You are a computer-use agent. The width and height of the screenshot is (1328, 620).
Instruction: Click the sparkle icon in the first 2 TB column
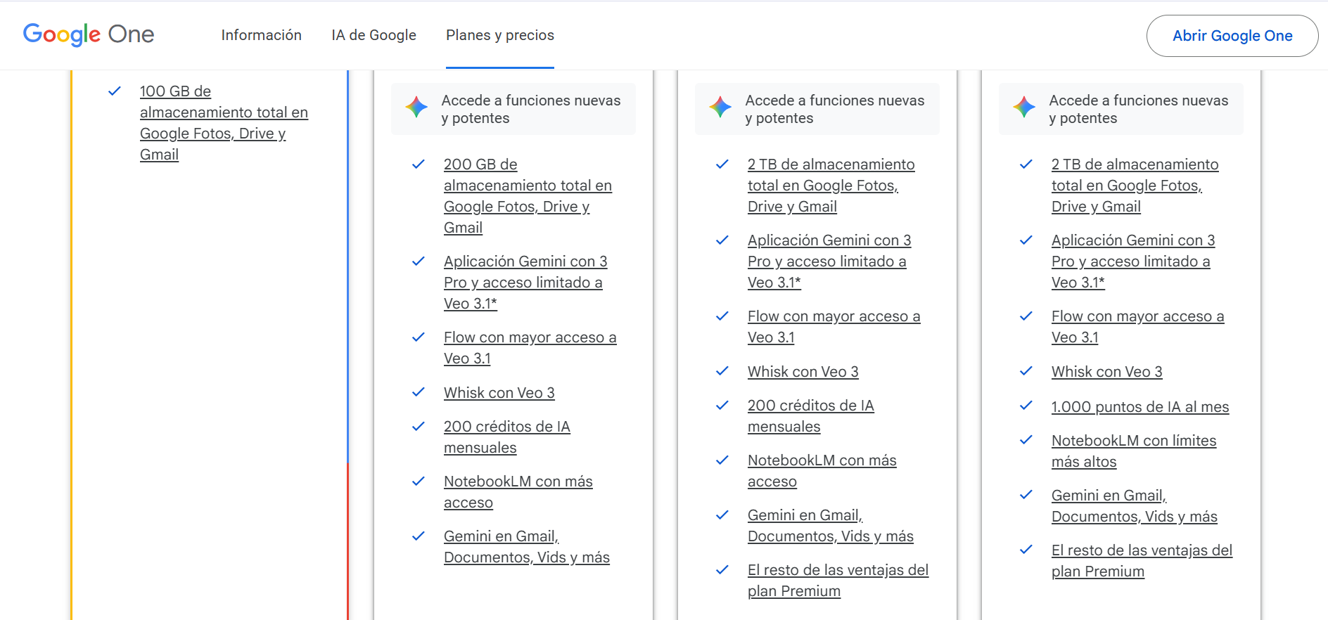coord(720,108)
